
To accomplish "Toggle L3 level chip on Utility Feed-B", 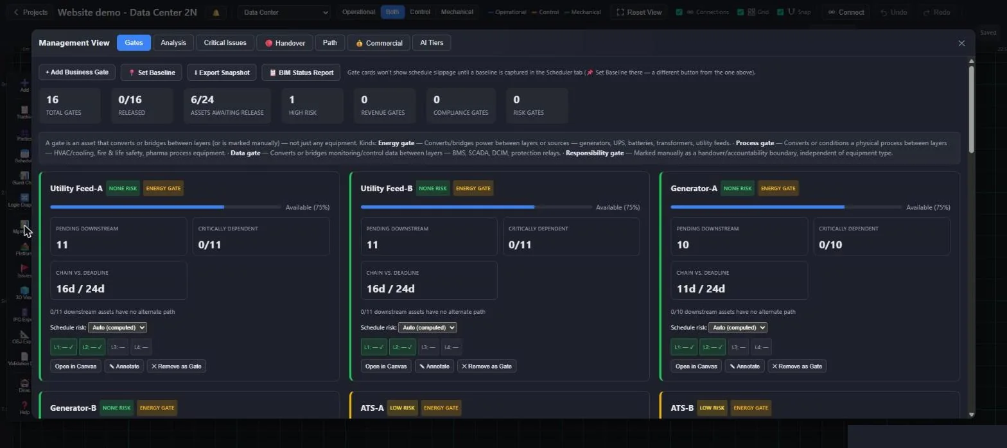I will coord(430,347).
